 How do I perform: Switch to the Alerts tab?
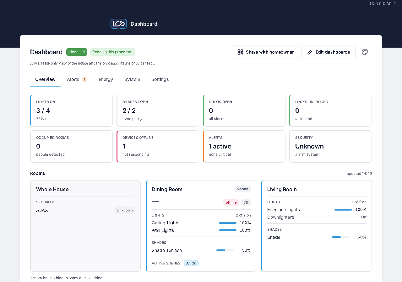click(x=77, y=79)
